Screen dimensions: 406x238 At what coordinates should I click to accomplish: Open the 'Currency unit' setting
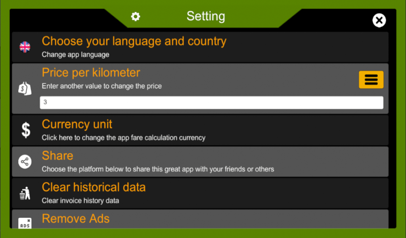tap(77, 124)
